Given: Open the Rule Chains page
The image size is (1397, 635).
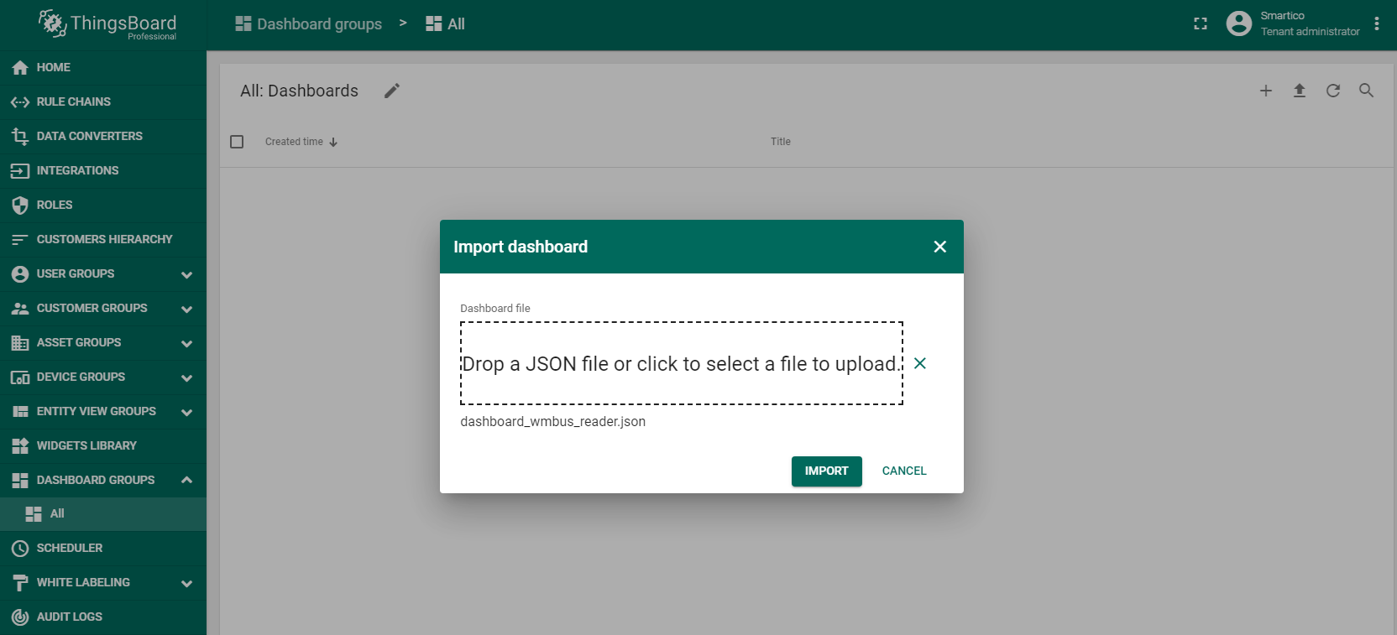Looking at the screenshot, I should (74, 101).
